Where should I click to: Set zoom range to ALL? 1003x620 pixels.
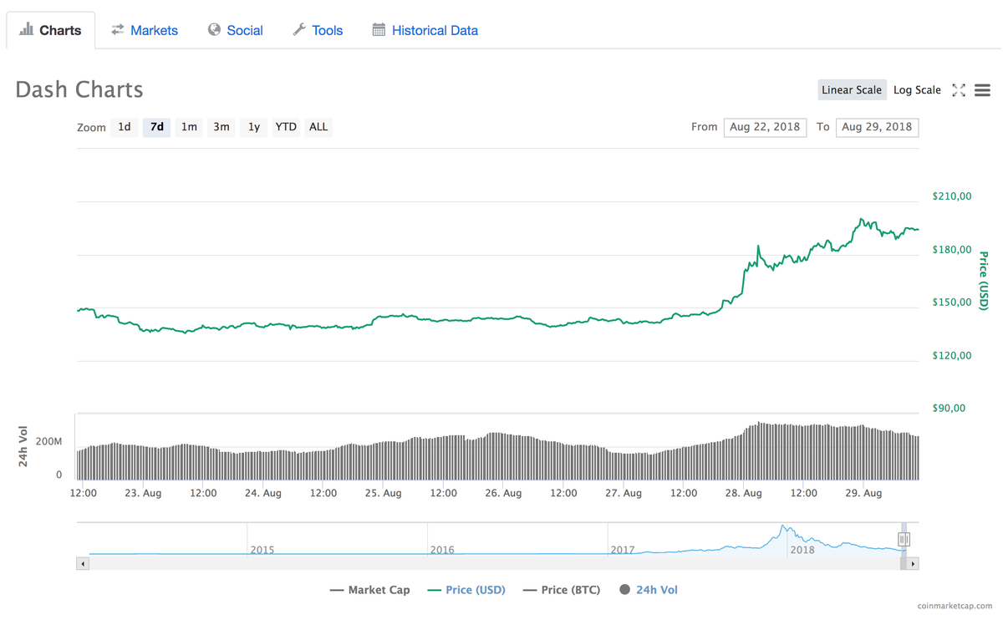click(318, 127)
